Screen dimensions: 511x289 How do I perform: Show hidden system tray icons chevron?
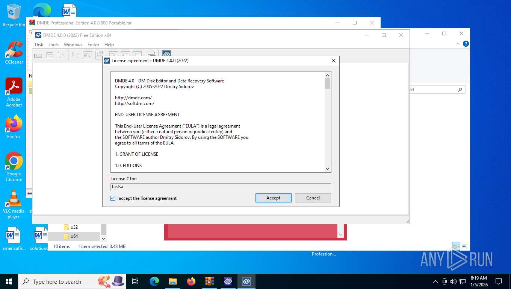435,281
